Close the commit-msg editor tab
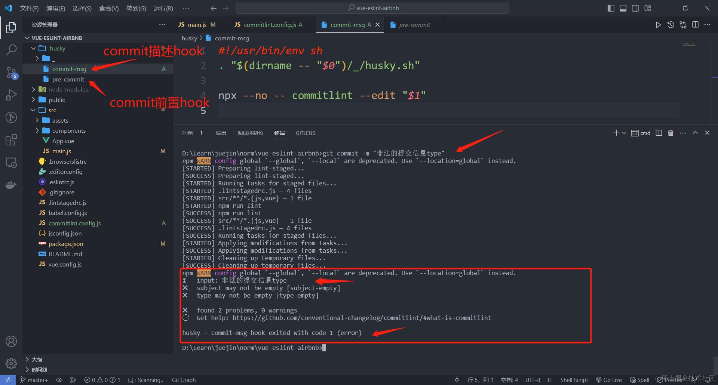Viewport: 718px width, 385px height. tap(378, 25)
